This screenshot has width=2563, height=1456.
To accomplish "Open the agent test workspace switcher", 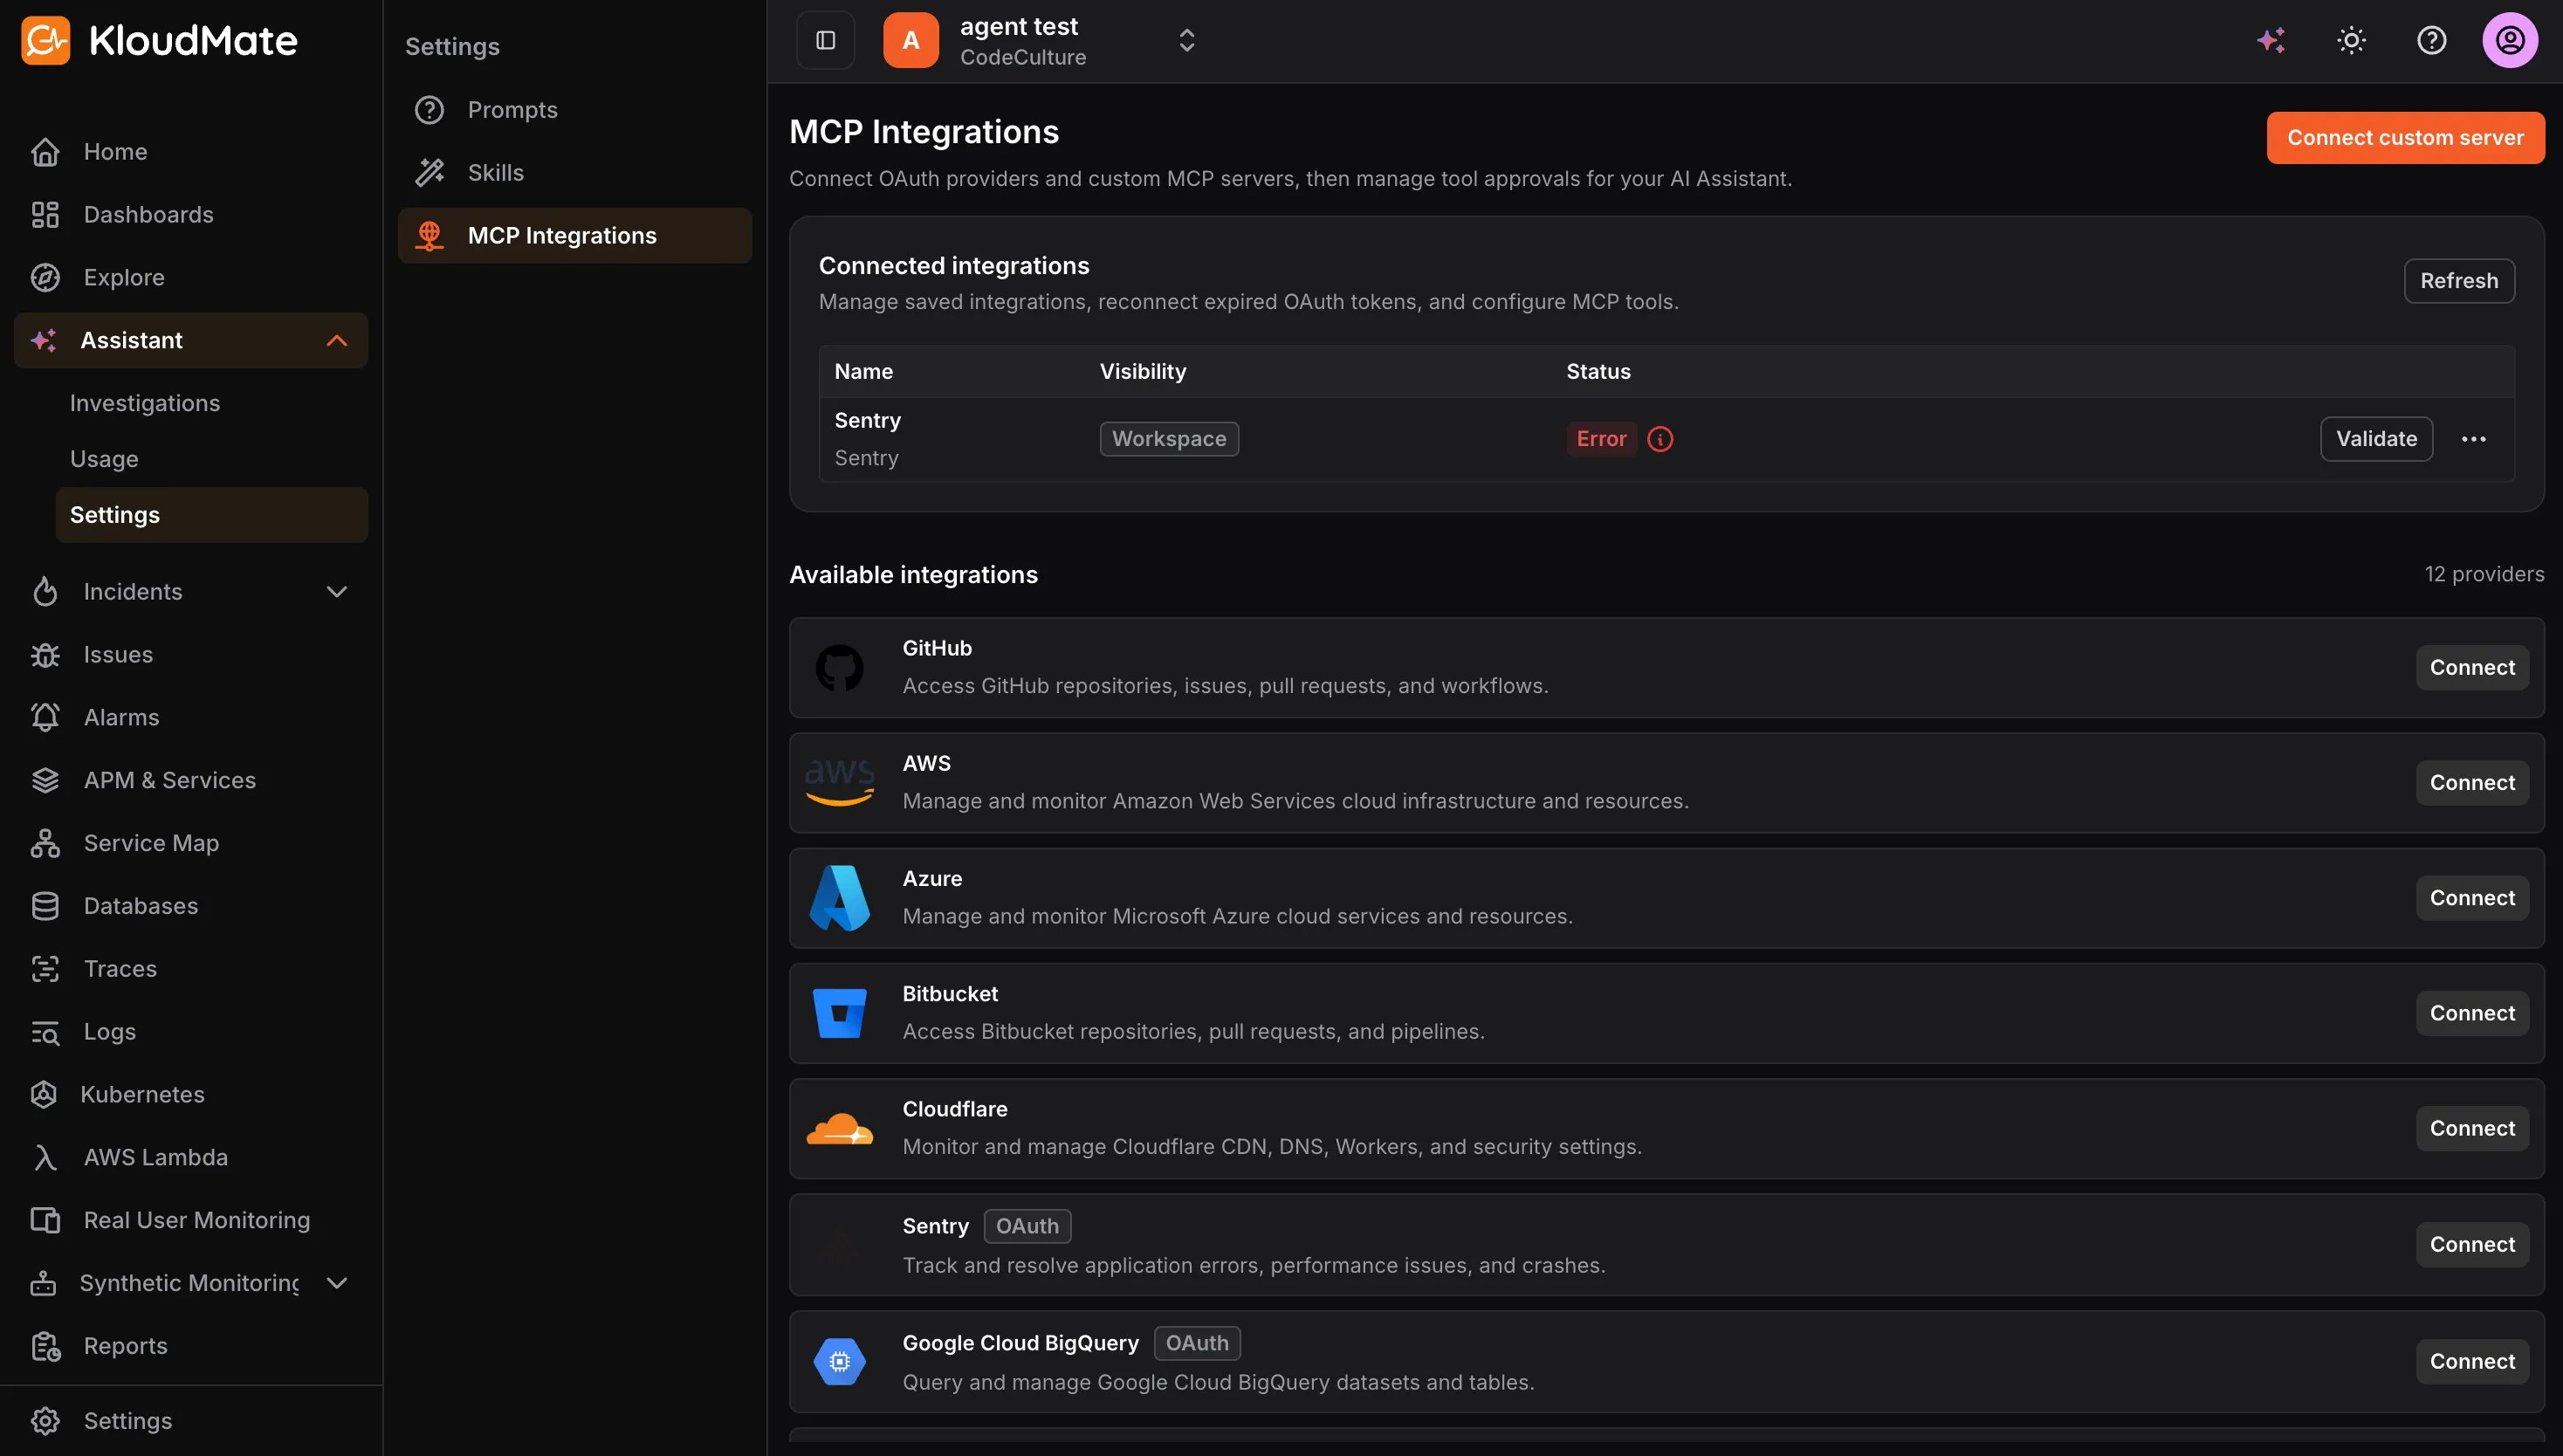I will [1040, 40].
